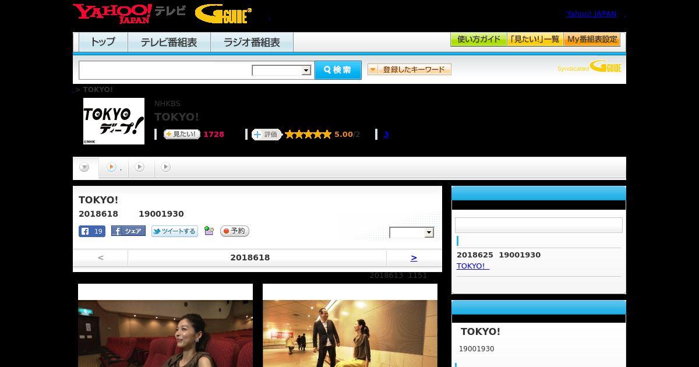Click the five-star rating display
699x367 pixels.
tap(308, 135)
